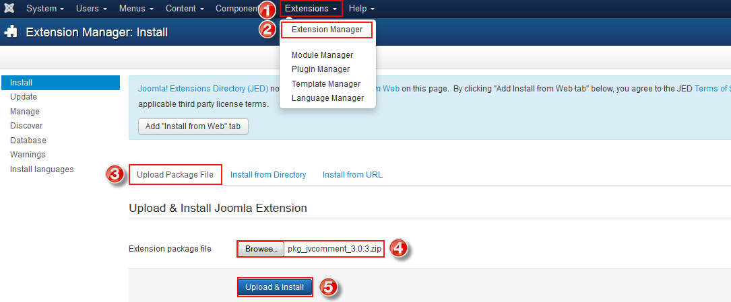Open the Help menu
This screenshot has height=302, width=731.
(362, 9)
